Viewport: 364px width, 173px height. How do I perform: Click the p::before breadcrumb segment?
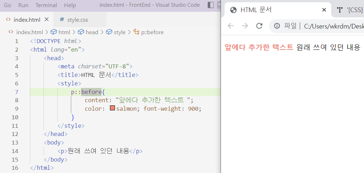152,32
